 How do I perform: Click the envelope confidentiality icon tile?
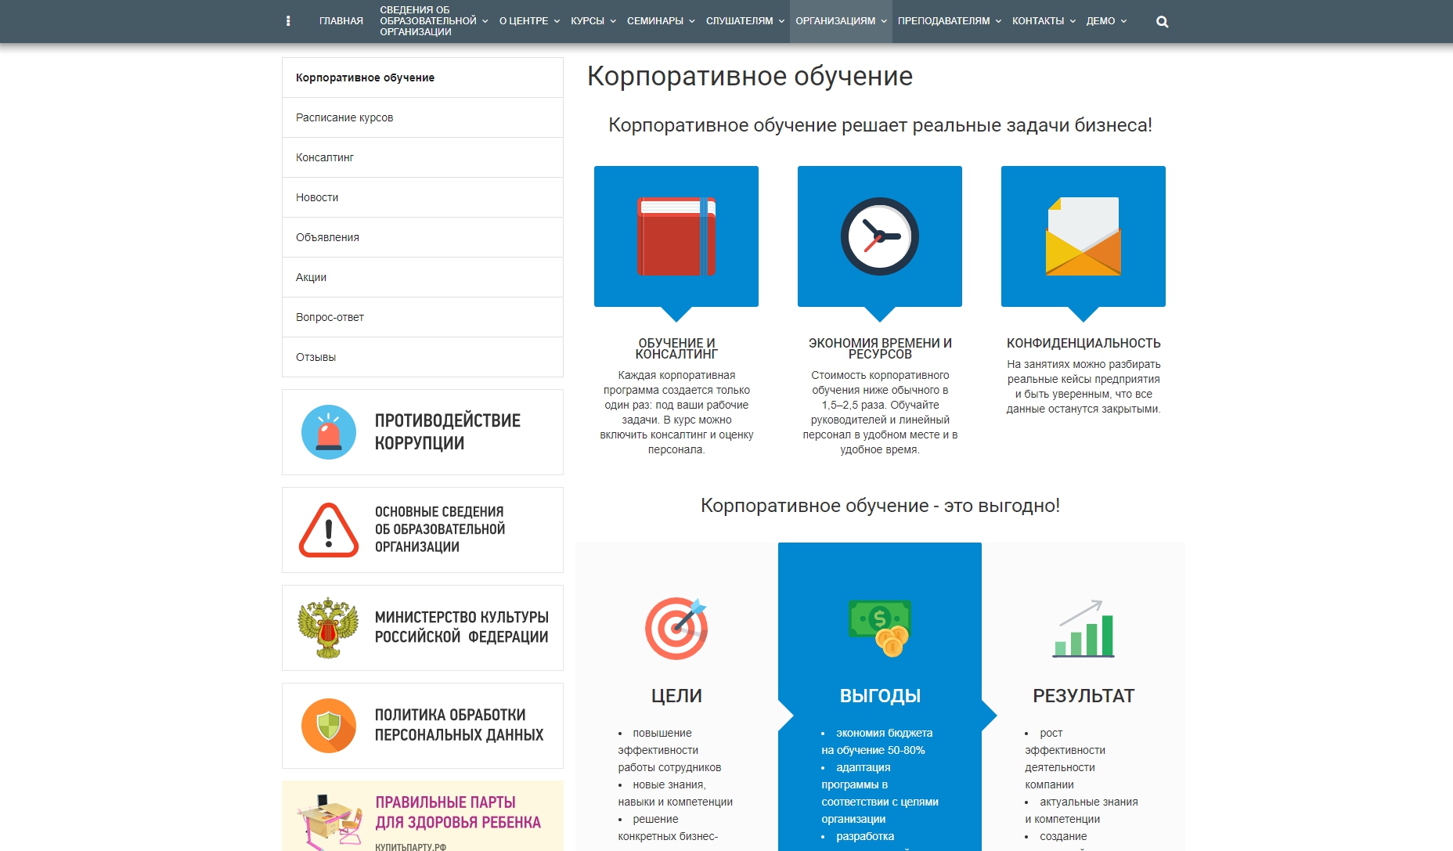[1083, 236]
